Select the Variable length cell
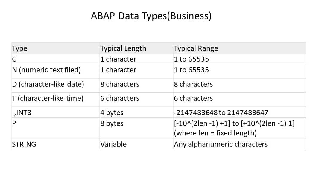 point(113,144)
